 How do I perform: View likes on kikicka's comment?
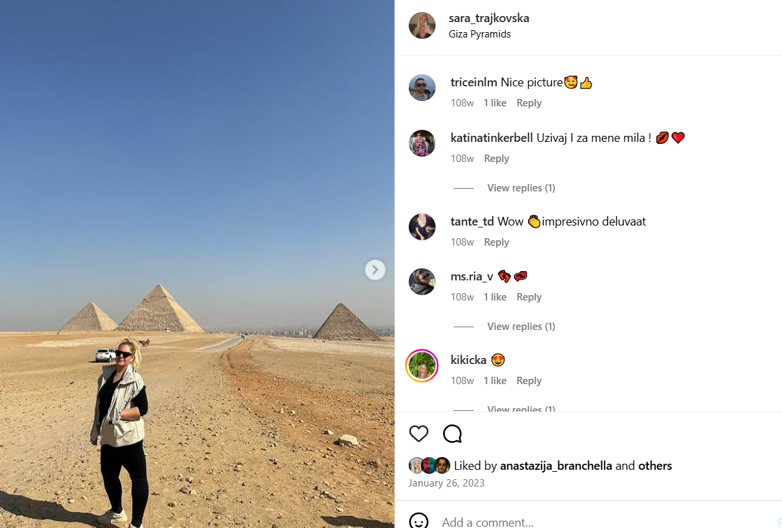coord(495,381)
